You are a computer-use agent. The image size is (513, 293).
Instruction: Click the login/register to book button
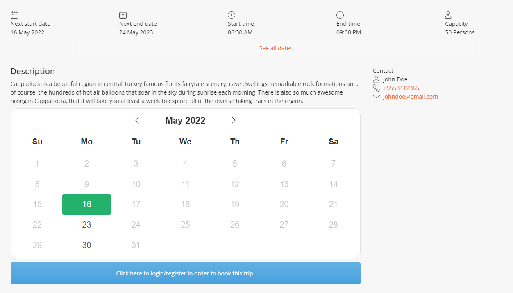point(185,273)
